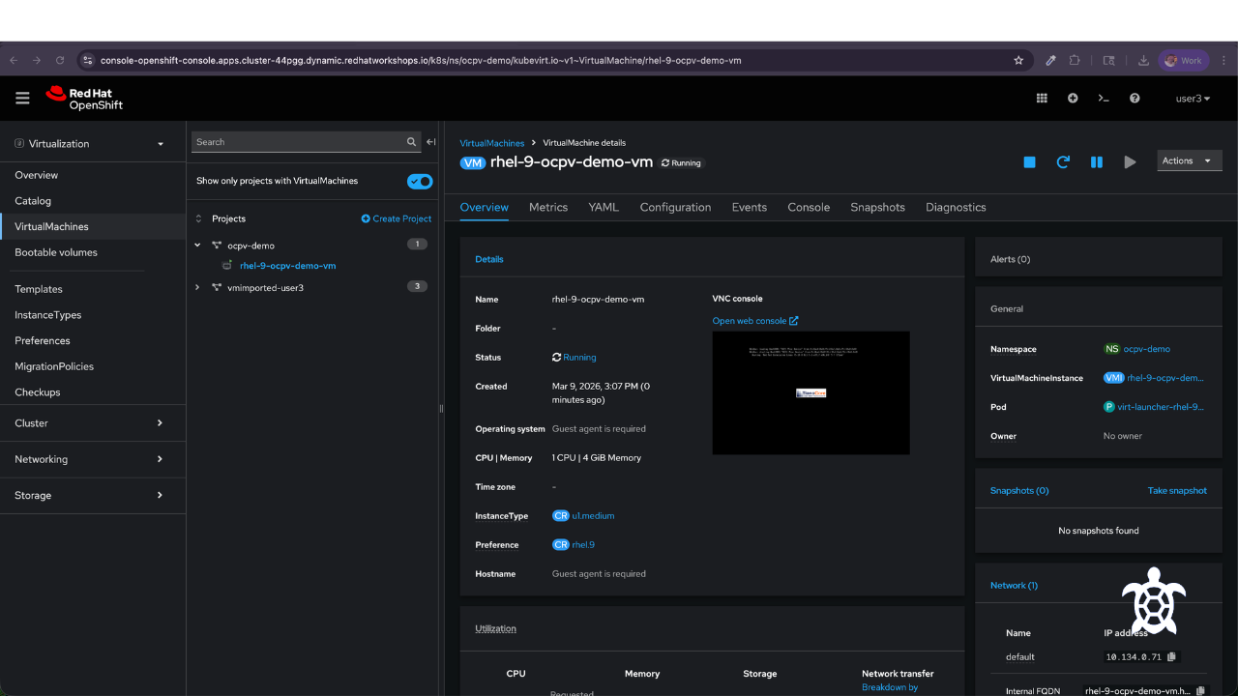Open the command line terminal icon

click(x=1104, y=98)
